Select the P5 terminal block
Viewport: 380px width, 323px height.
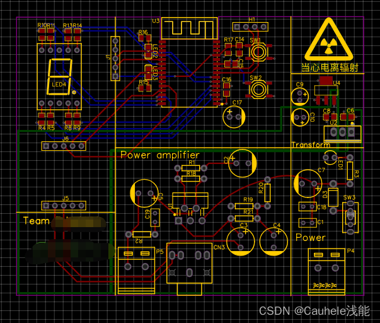(137, 271)
